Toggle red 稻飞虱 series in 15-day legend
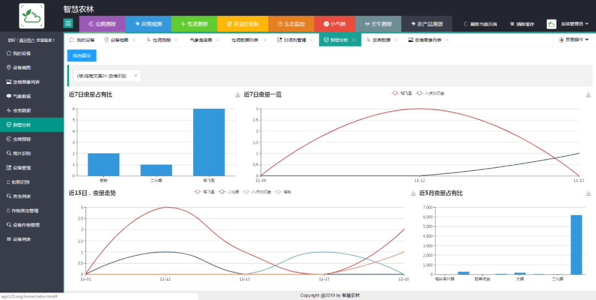The width and height of the screenshot is (596, 300). 204,192
